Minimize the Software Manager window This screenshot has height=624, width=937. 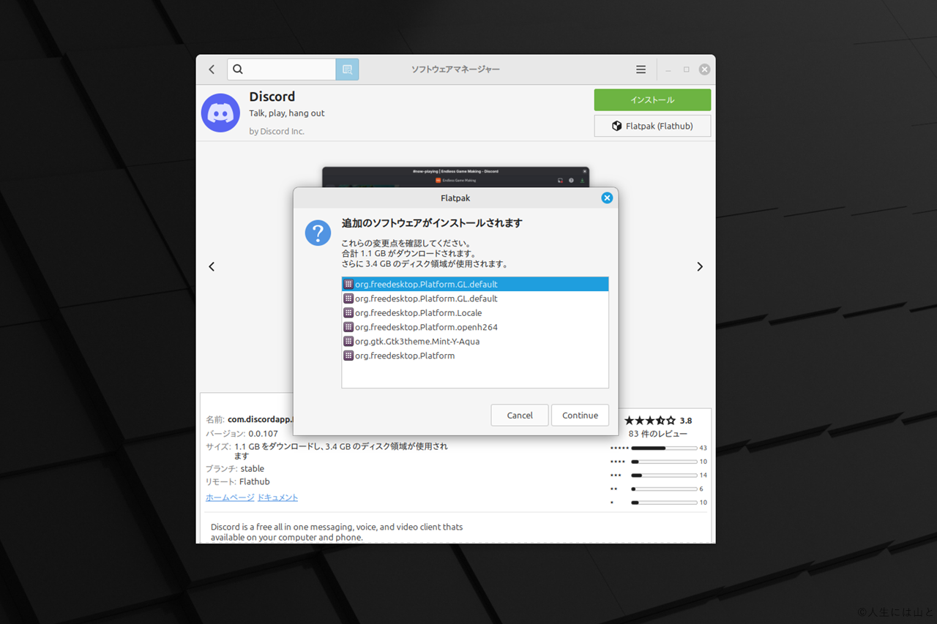tap(668, 69)
